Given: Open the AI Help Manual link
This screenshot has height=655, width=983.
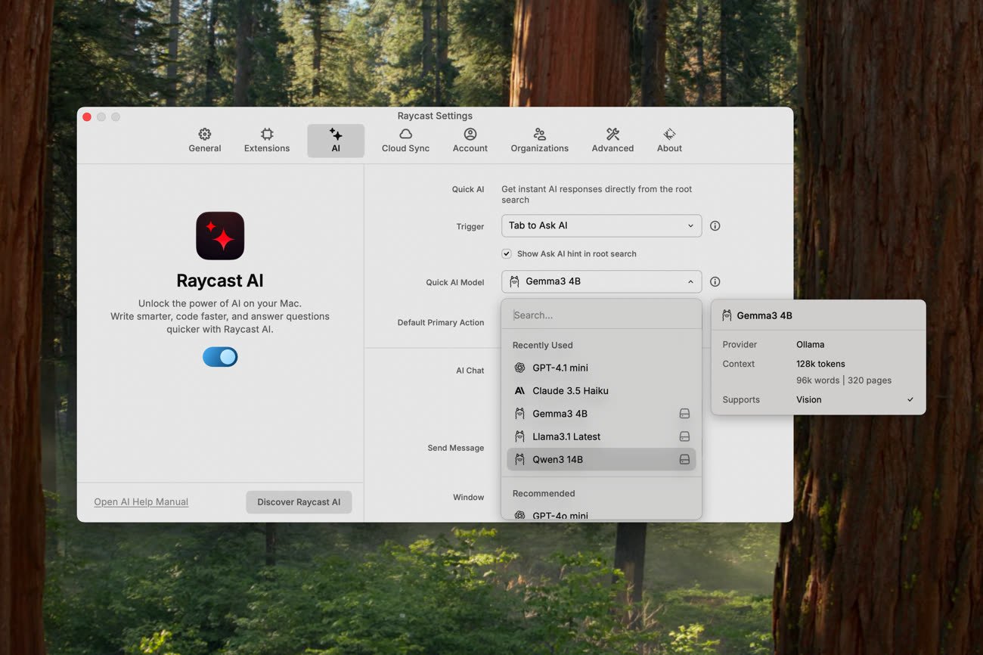Looking at the screenshot, I should click(x=141, y=501).
